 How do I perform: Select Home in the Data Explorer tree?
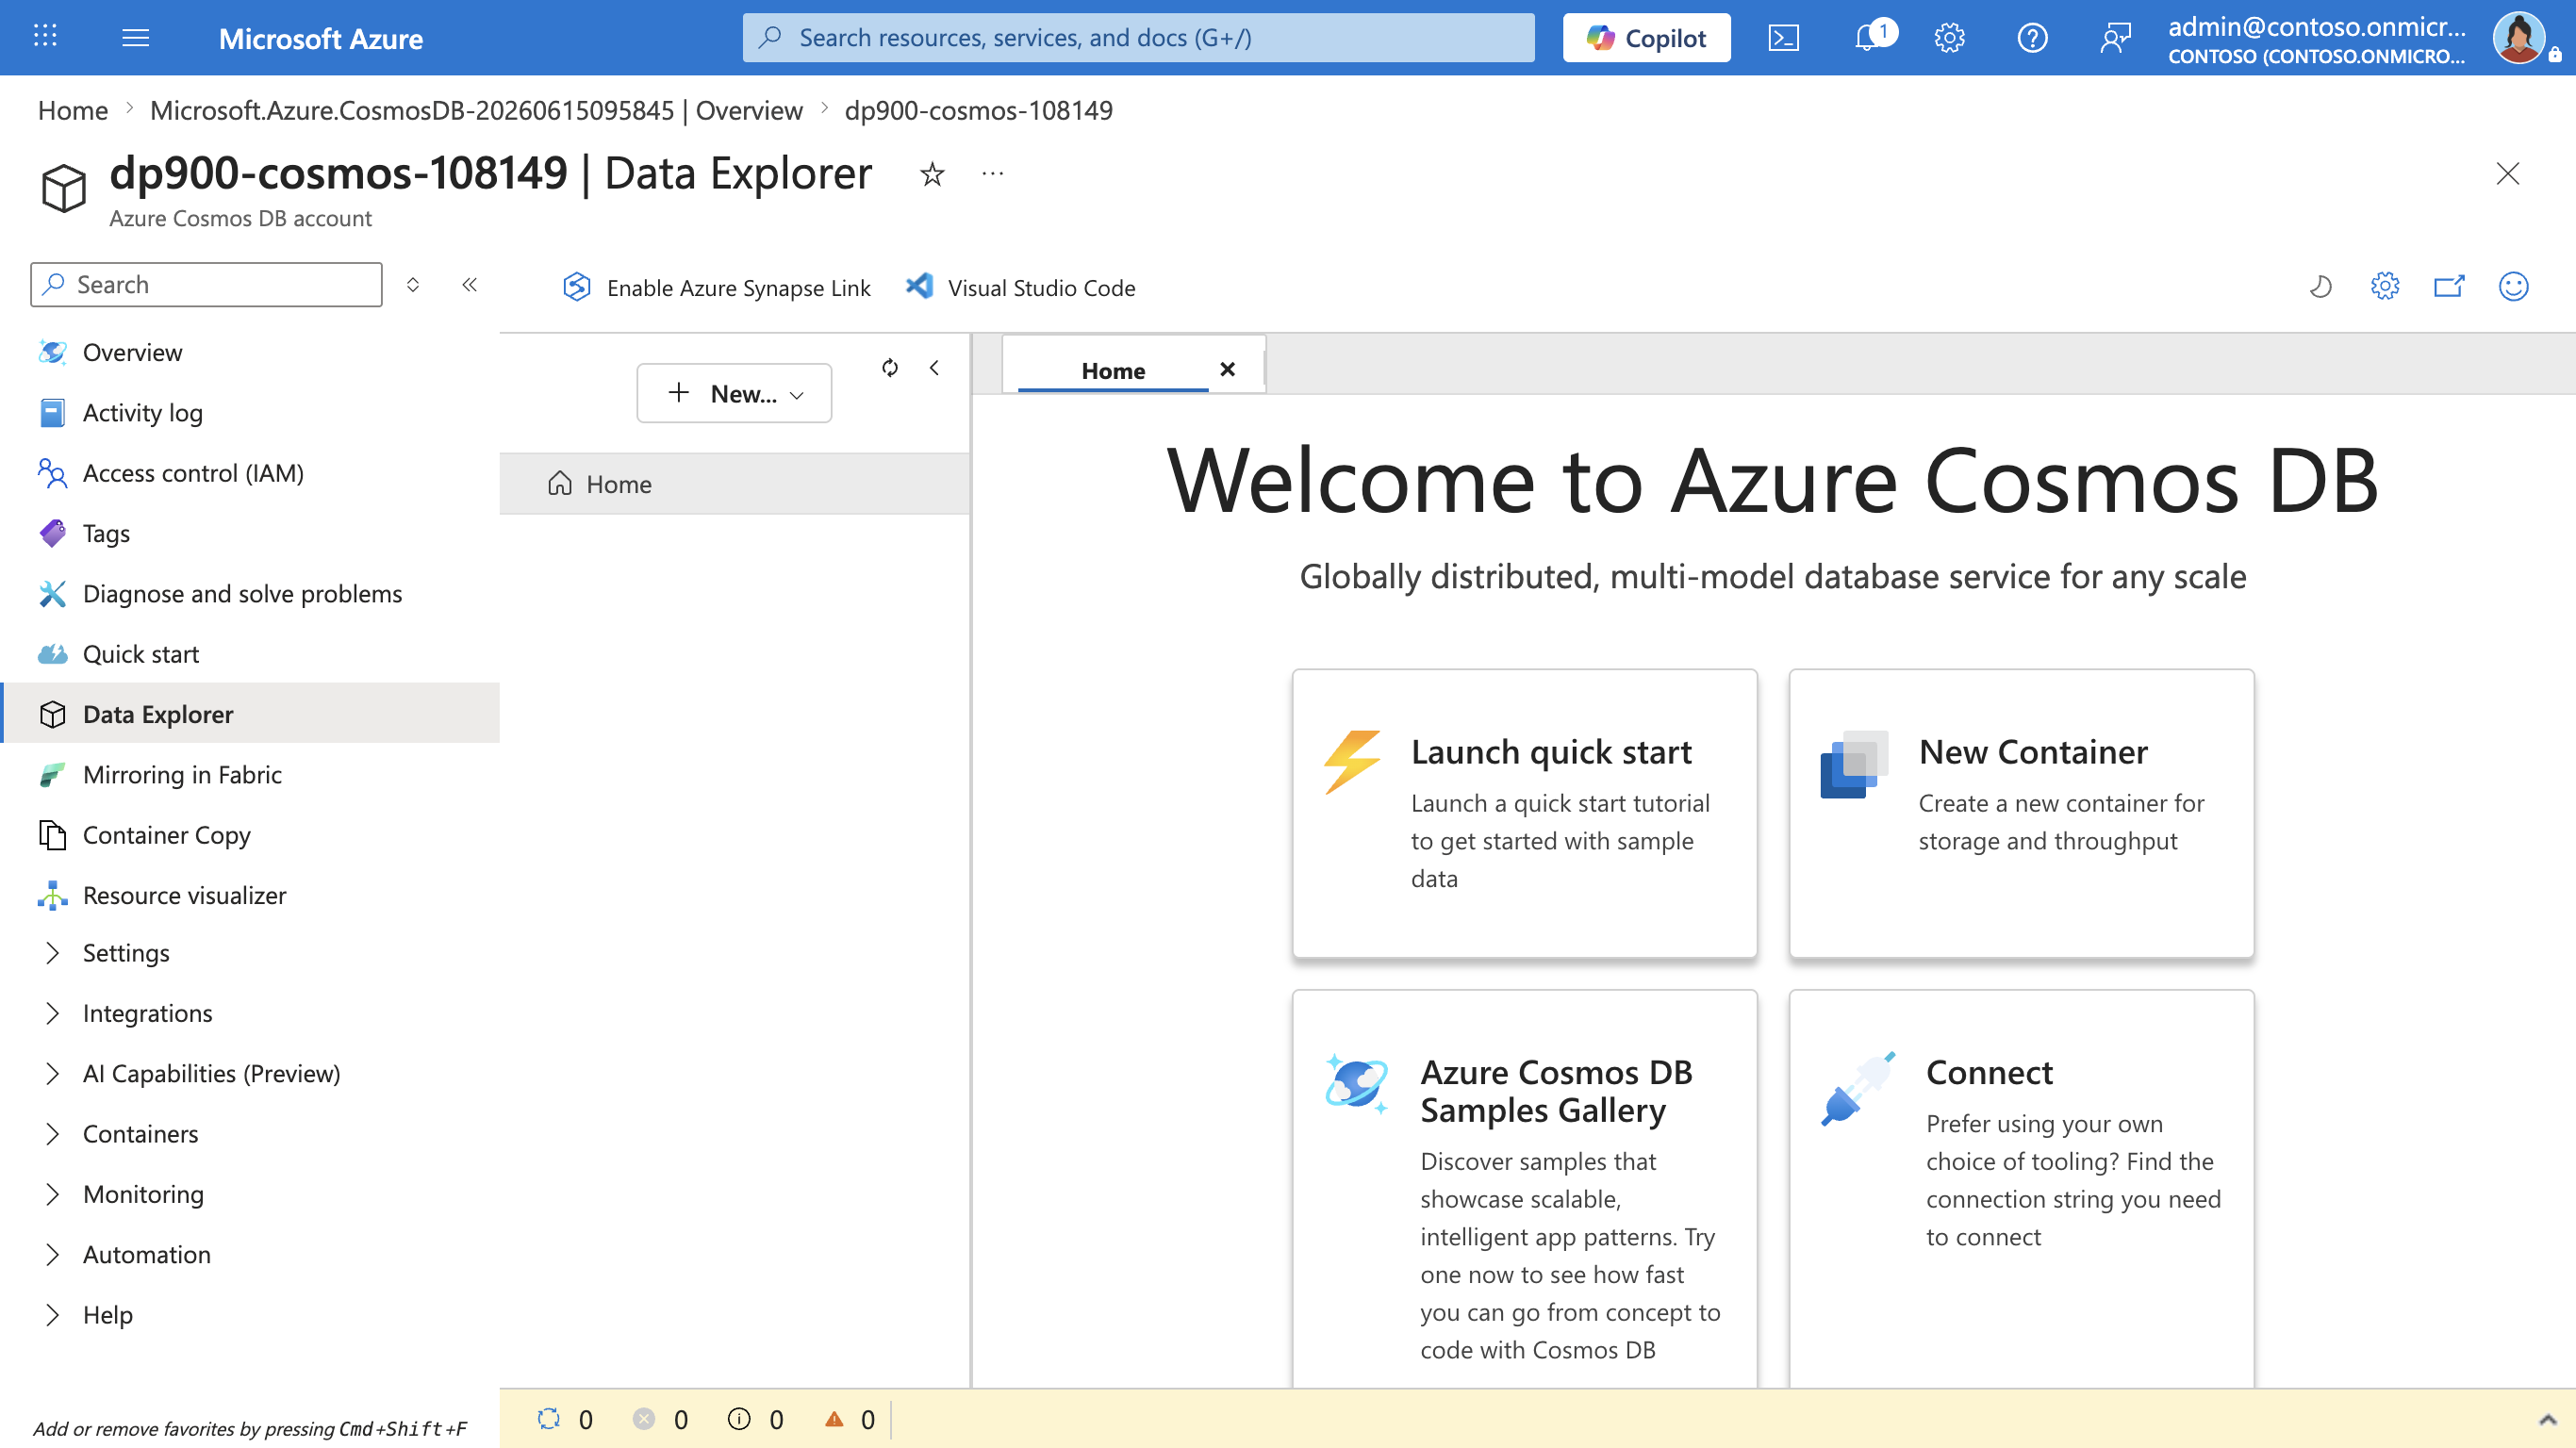(x=734, y=484)
